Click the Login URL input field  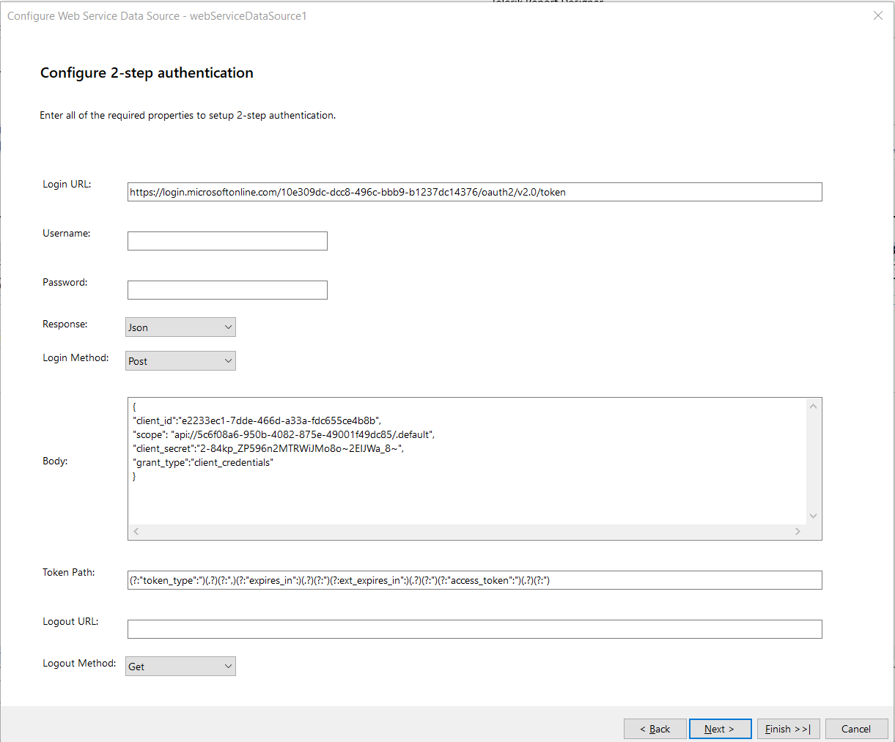click(474, 192)
